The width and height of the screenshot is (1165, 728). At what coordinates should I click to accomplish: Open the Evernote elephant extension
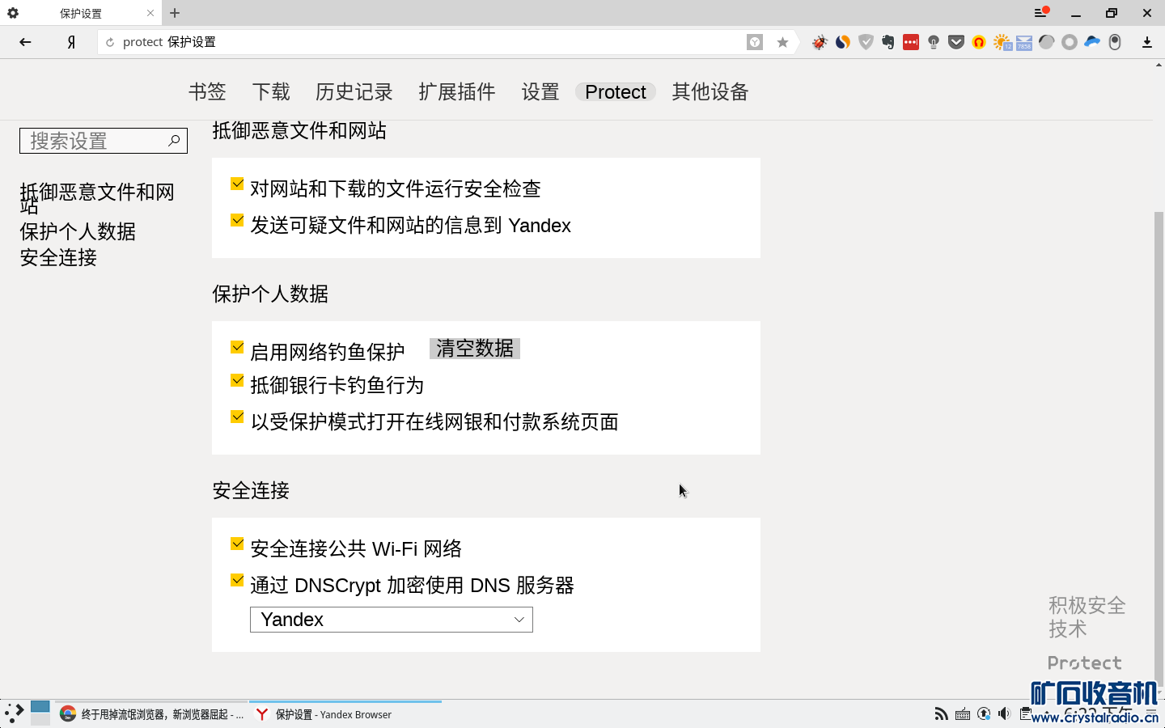[888, 42]
